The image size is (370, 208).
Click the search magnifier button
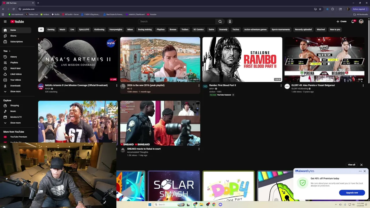pyautogui.click(x=220, y=21)
